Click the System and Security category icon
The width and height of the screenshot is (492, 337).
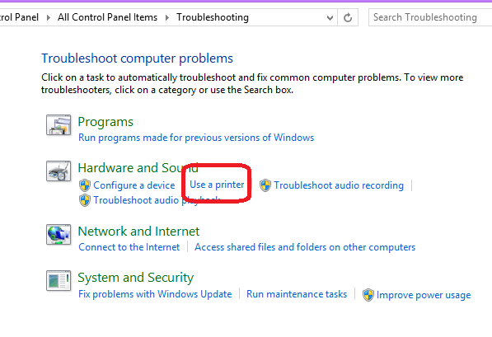point(59,281)
